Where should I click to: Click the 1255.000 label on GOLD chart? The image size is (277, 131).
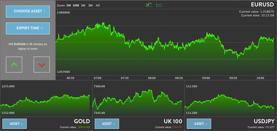click(8, 86)
